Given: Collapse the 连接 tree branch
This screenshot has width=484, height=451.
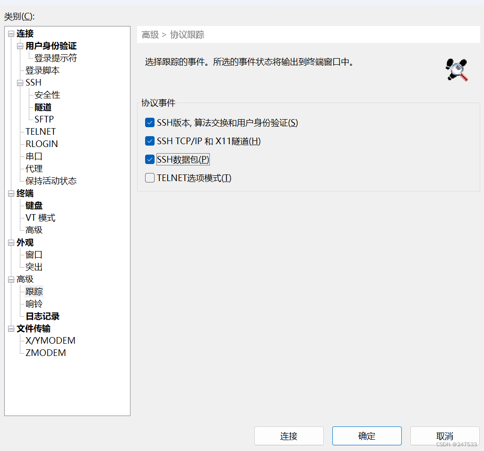Looking at the screenshot, I should point(10,34).
